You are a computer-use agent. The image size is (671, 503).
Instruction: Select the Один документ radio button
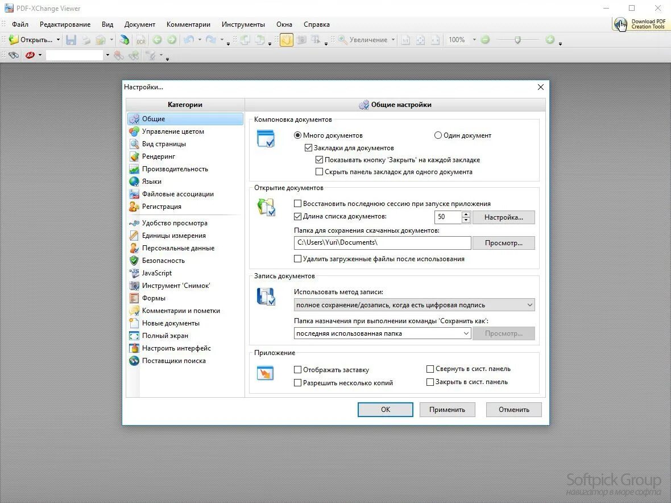pyautogui.click(x=438, y=135)
